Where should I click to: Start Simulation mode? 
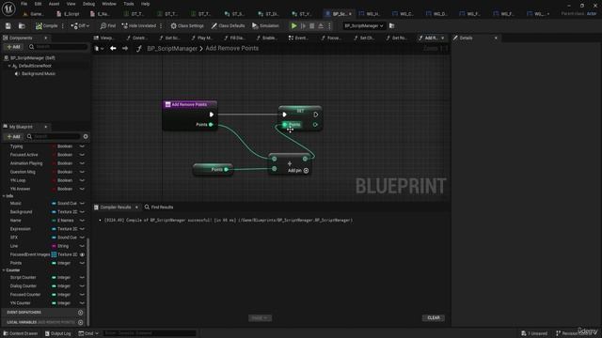(x=265, y=26)
